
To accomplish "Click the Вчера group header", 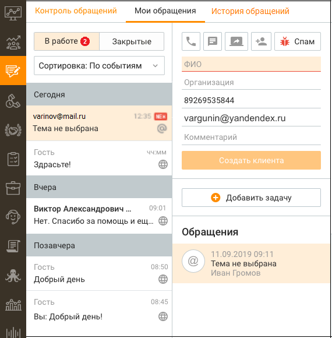I will coord(99,187).
